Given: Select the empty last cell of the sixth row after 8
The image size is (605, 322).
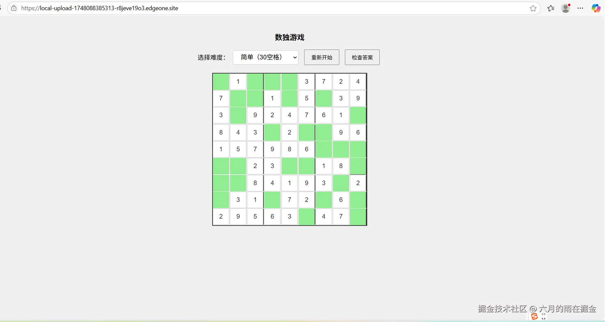Looking at the screenshot, I should coord(358,166).
